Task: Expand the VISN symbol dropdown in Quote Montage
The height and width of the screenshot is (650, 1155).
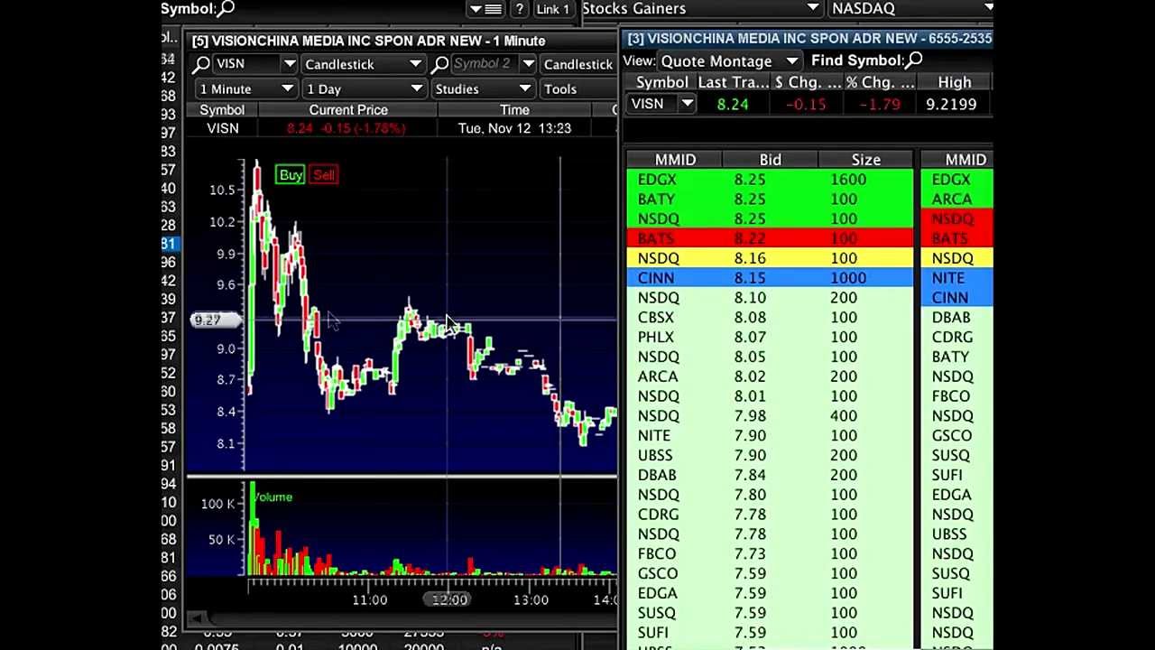Action: pos(687,104)
